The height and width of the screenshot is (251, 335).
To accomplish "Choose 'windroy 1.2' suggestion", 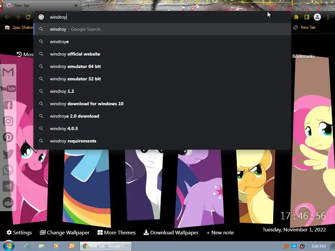I will click(x=162, y=91).
